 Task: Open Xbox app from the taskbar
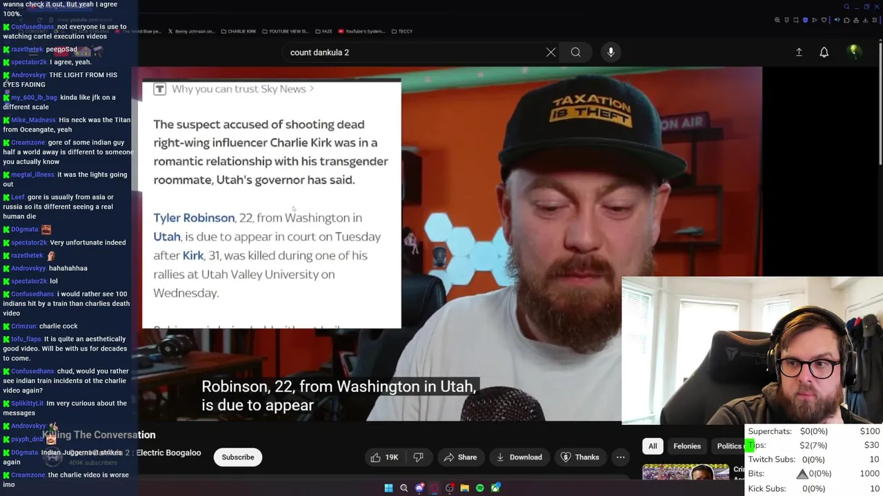click(x=495, y=488)
